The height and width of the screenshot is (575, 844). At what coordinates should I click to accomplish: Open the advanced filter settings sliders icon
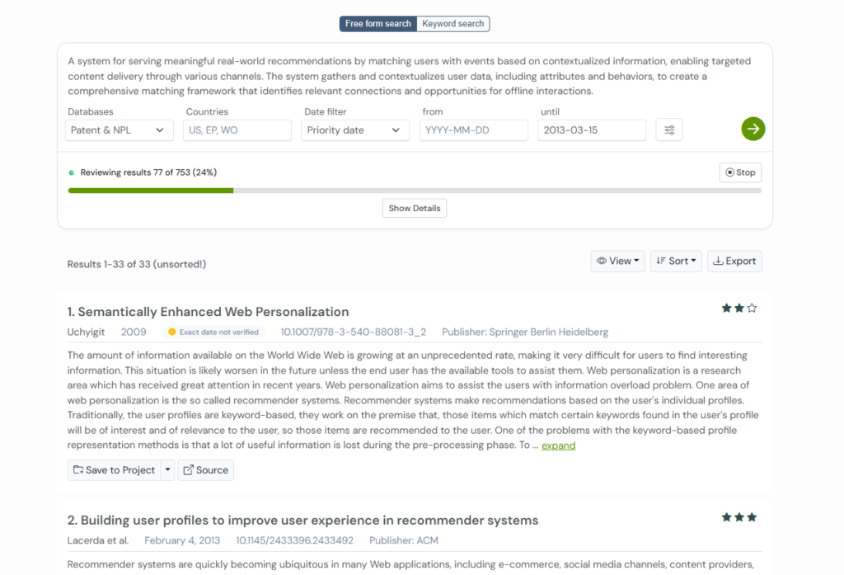[x=669, y=130]
